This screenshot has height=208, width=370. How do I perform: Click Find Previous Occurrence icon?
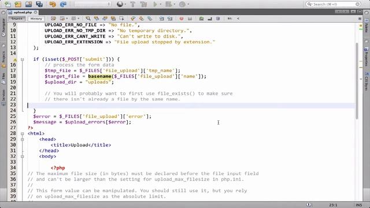point(97,18)
